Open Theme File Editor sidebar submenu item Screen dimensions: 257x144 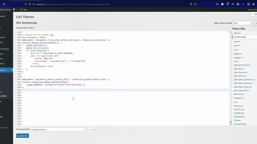[4, 96]
